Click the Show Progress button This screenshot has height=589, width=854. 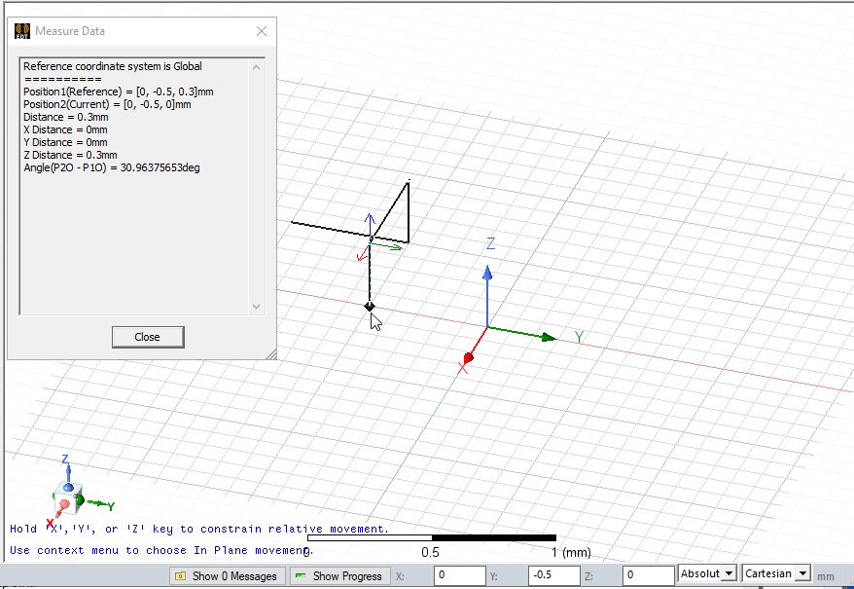click(339, 576)
